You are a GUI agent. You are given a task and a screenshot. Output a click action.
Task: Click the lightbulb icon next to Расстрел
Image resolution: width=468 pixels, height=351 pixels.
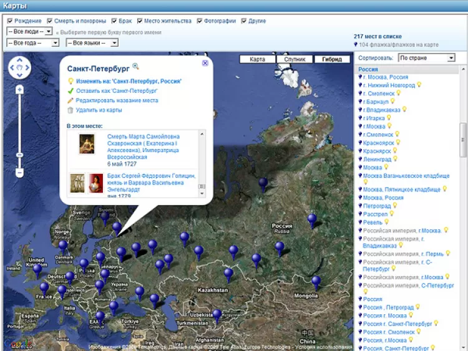392,214
